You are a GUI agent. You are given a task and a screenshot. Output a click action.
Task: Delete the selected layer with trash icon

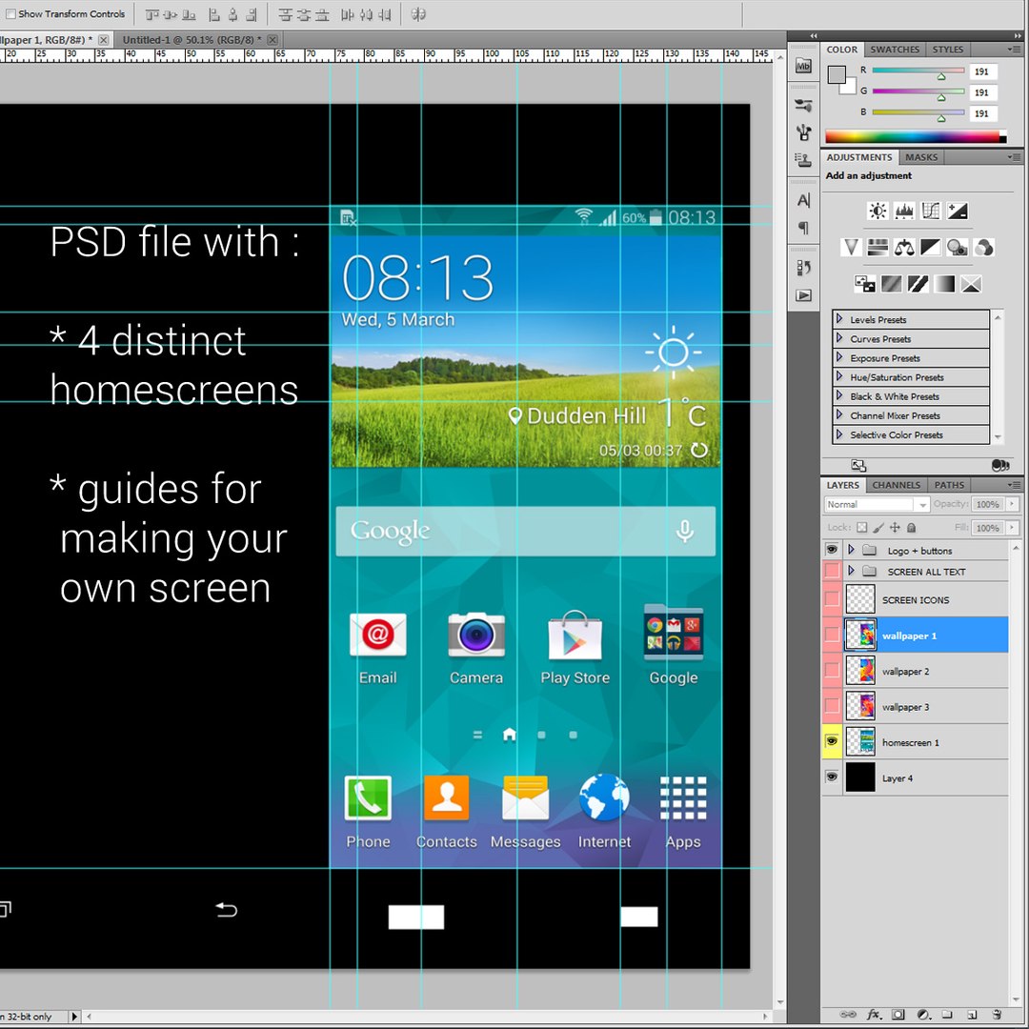tap(997, 1015)
